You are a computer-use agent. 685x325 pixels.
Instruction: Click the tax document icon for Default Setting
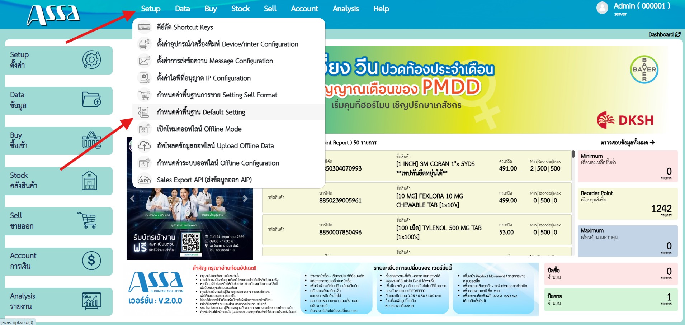(144, 112)
